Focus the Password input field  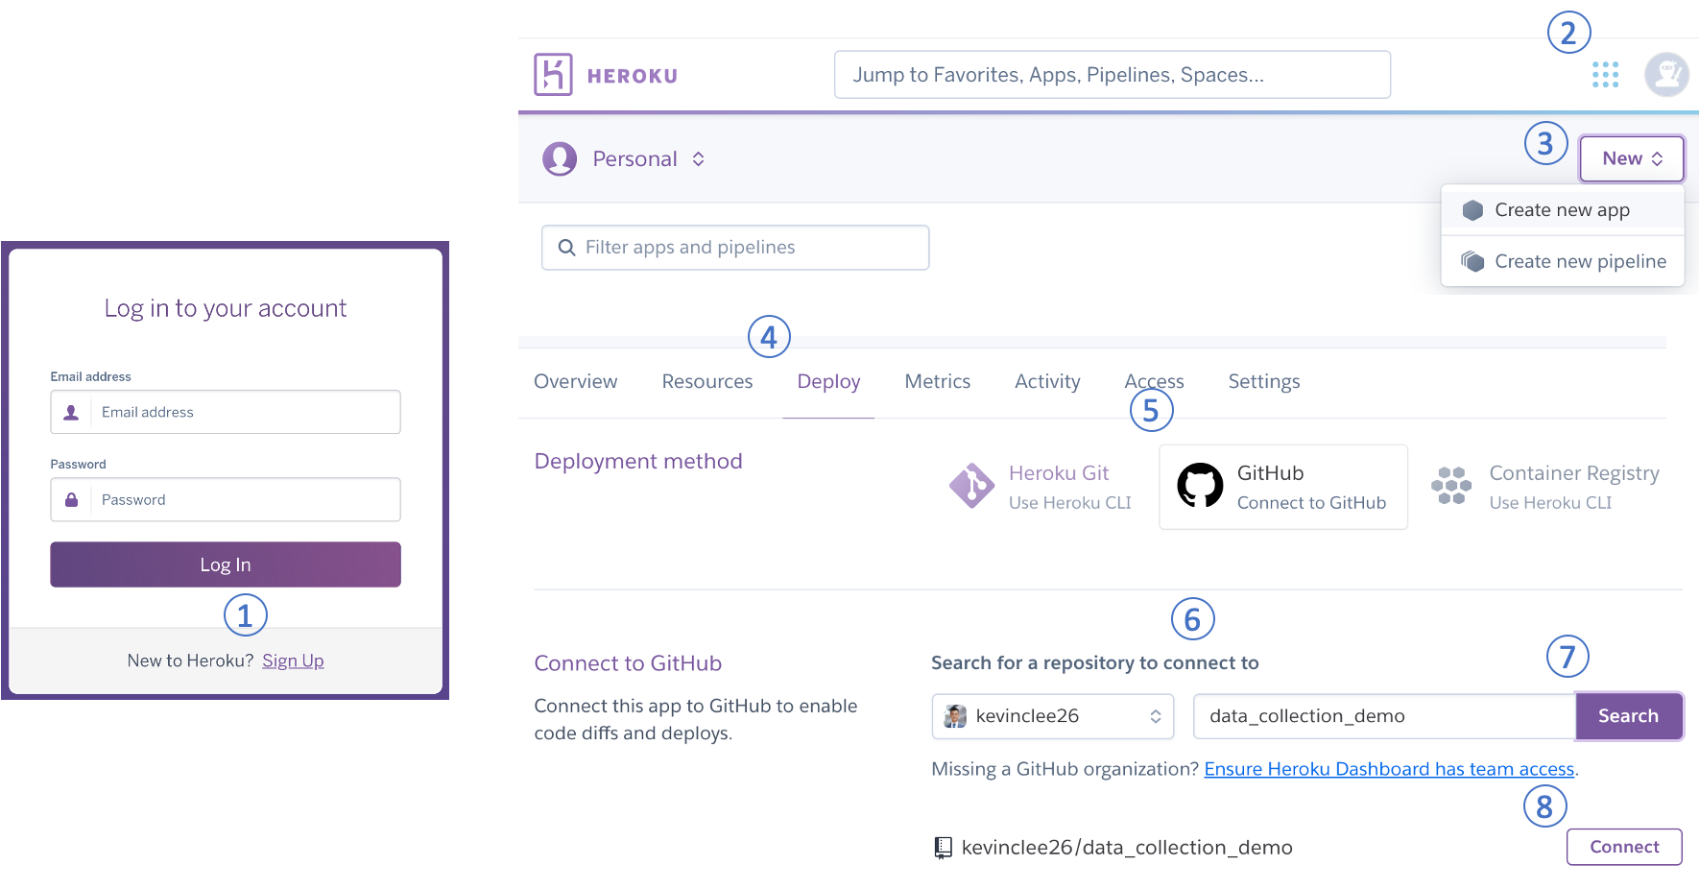pos(226,499)
